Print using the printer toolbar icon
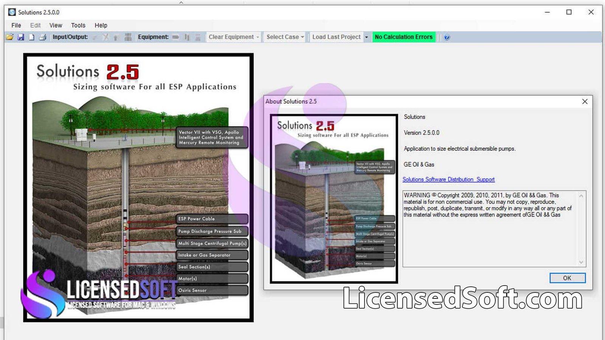This screenshot has height=340, width=605. tap(43, 37)
